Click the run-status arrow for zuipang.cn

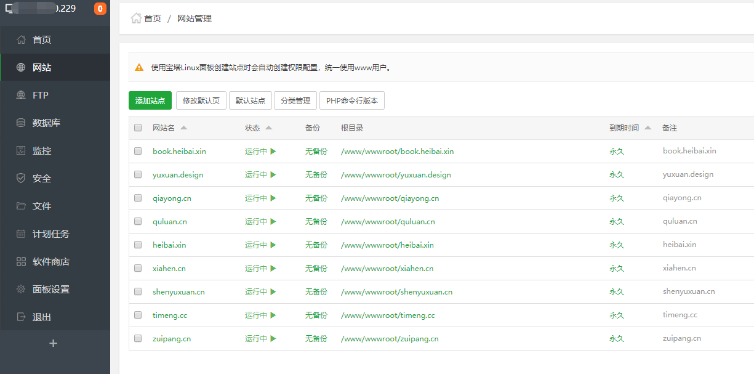pyautogui.click(x=273, y=338)
